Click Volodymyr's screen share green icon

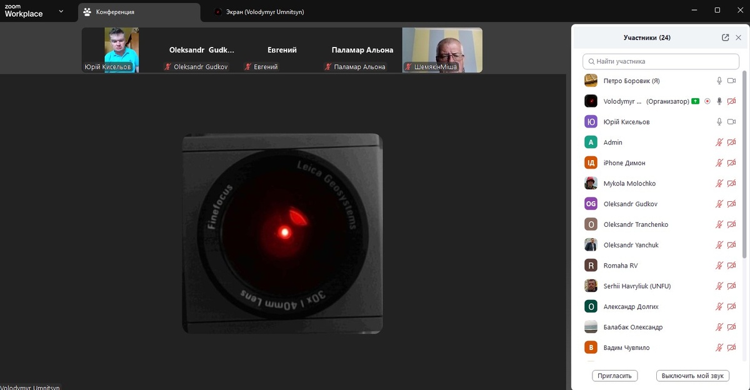pos(695,101)
